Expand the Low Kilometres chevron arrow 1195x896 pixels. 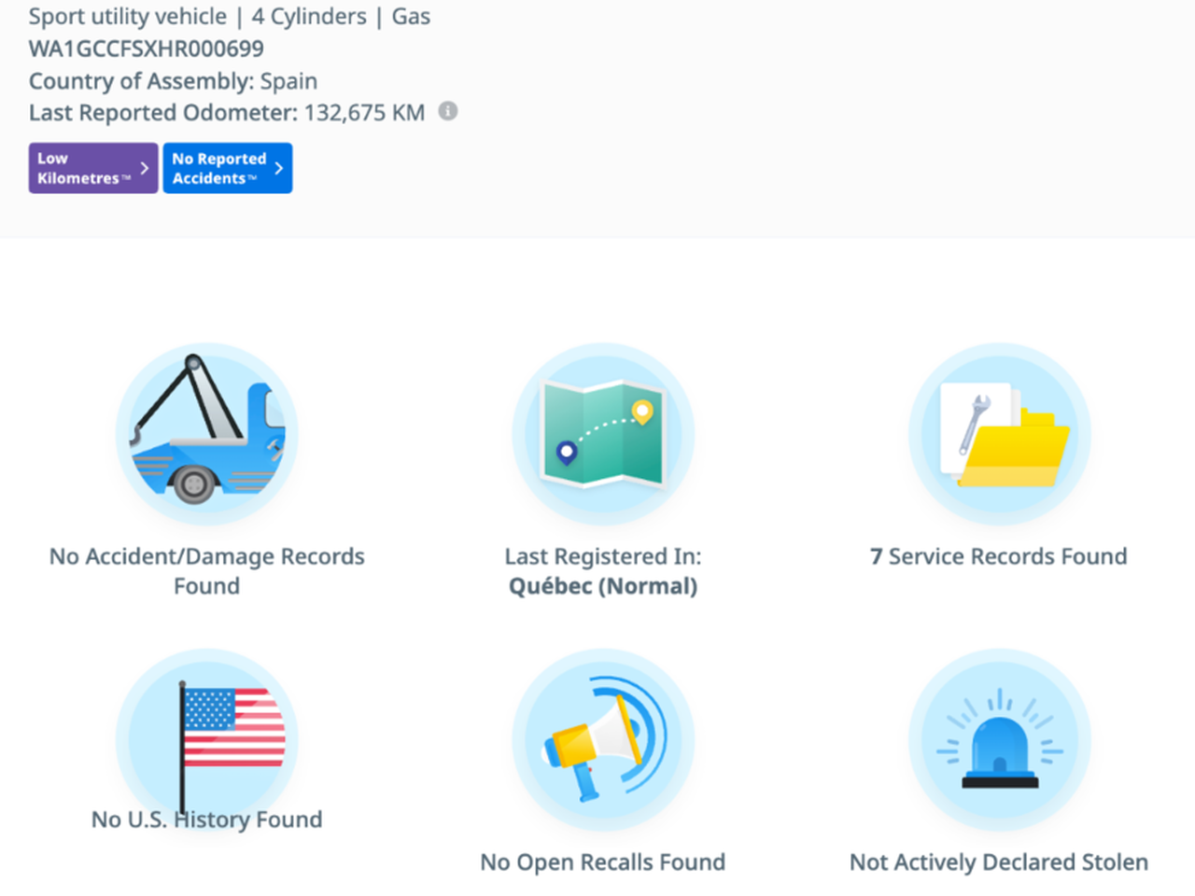click(145, 168)
